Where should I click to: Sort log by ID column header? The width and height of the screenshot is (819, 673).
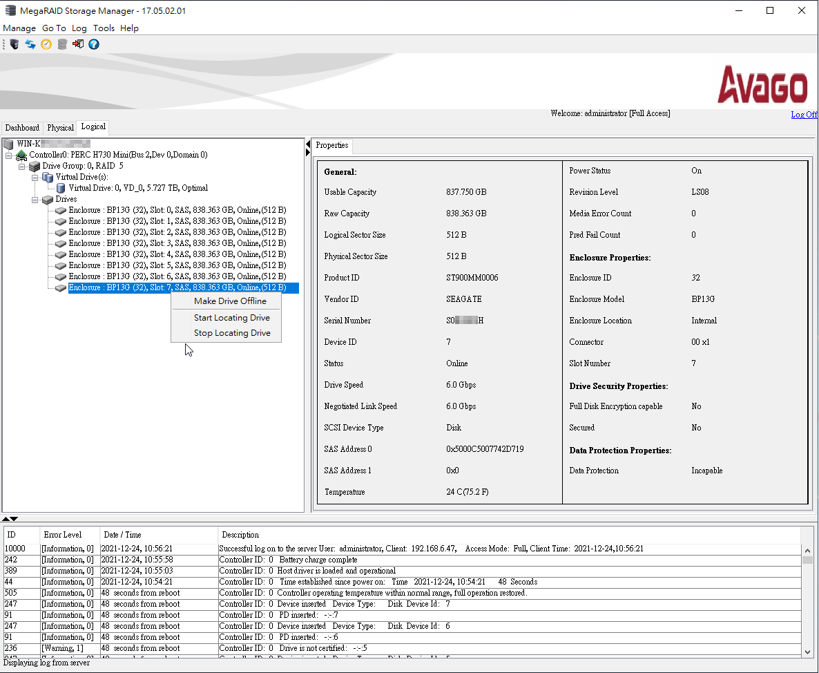(21, 535)
